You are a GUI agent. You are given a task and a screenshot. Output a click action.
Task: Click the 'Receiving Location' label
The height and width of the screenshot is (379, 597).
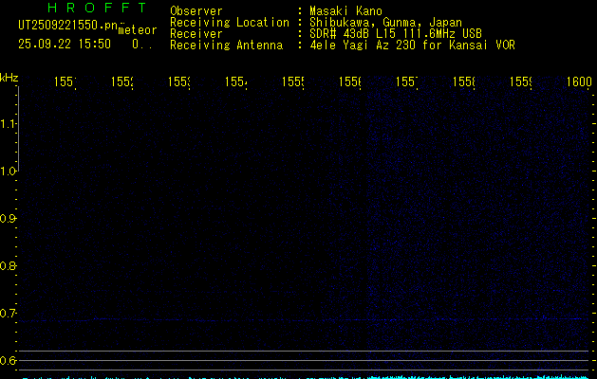tap(230, 23)
